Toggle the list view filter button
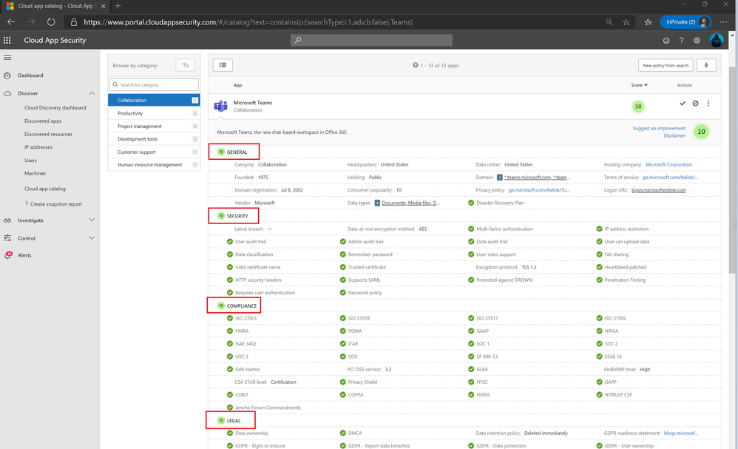 (223, 65)
